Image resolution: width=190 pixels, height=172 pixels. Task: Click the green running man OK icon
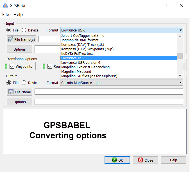click(x=114, y=160)
